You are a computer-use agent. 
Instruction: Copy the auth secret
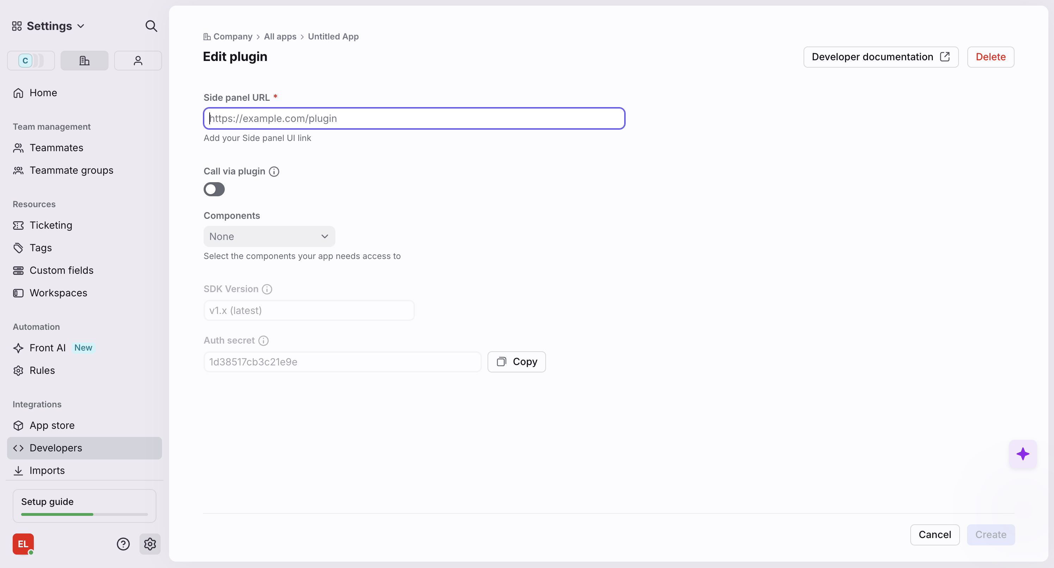[516, 362]
